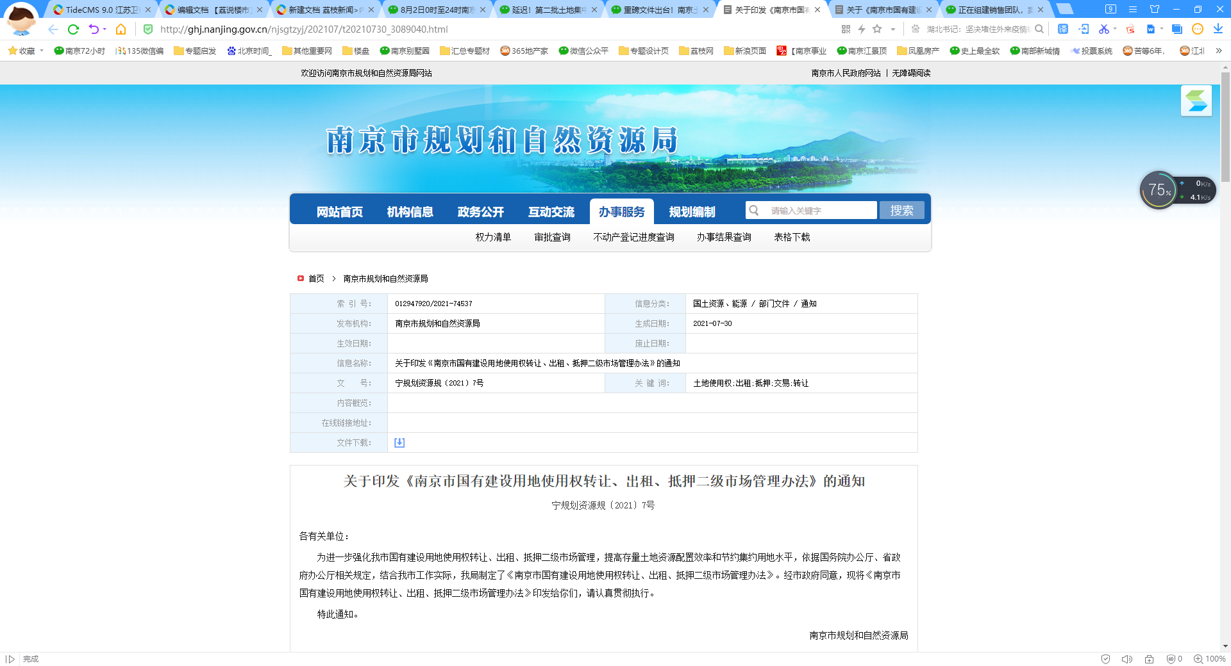Open the 规划编制 navigation tab

click(x=692, y=212)
